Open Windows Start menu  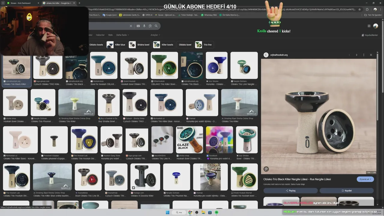pos(168,212)
